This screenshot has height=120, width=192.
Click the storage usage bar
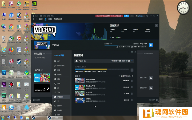click(102, 69)
